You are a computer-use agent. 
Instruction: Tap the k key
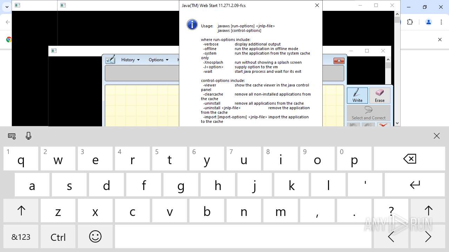pos(291,184)
